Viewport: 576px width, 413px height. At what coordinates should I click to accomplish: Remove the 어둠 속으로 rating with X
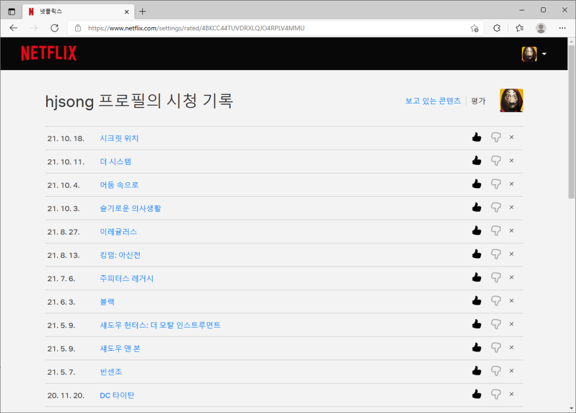[x=511, y=184]
